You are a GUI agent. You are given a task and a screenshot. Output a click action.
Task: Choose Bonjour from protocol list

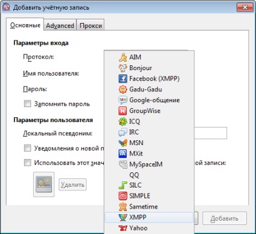point(149,68)
